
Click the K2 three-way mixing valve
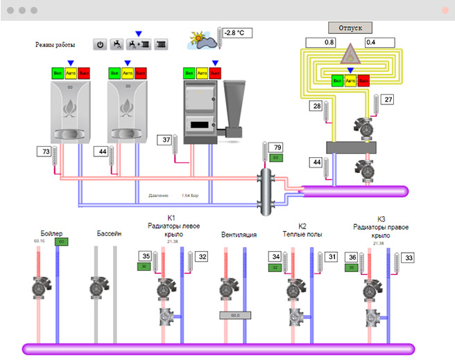[x=296, y=318]
